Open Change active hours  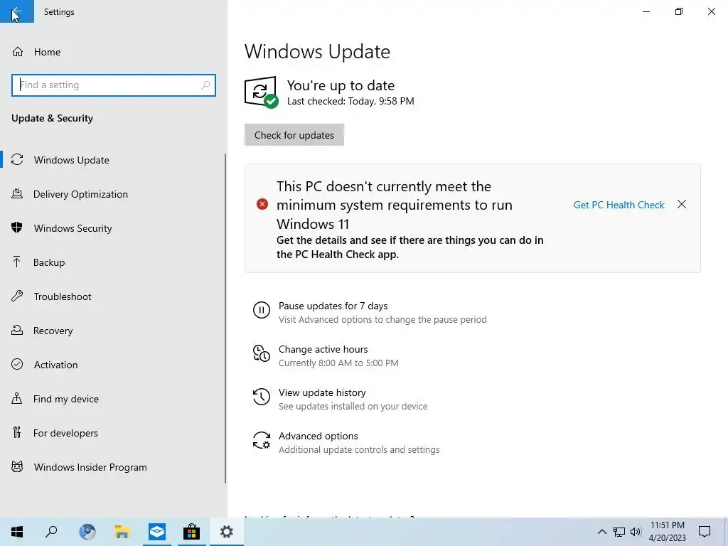click(x=323, y=349)
